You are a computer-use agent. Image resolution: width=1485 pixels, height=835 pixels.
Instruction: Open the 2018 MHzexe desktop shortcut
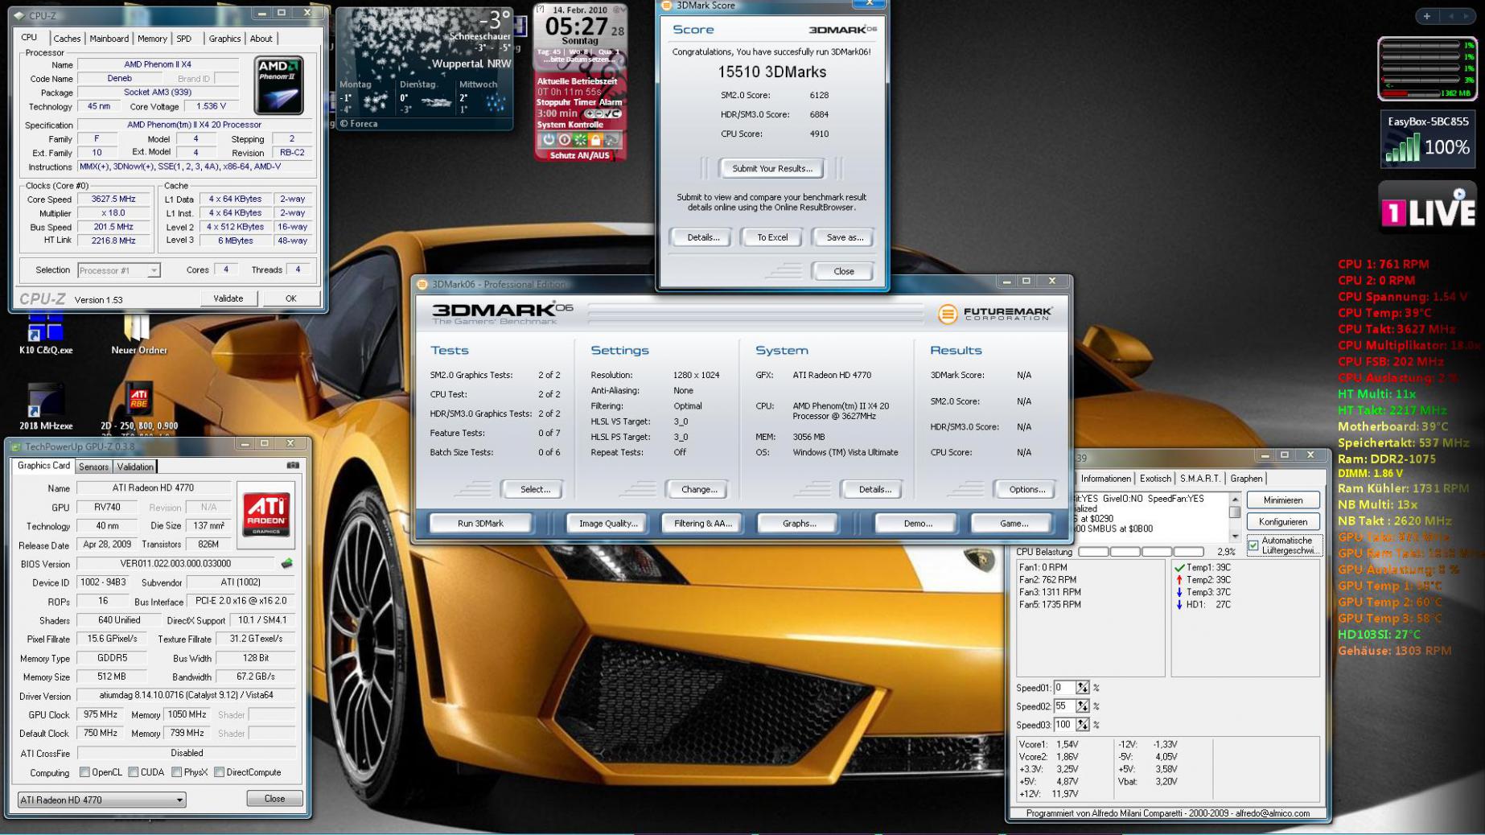point(45,406)
